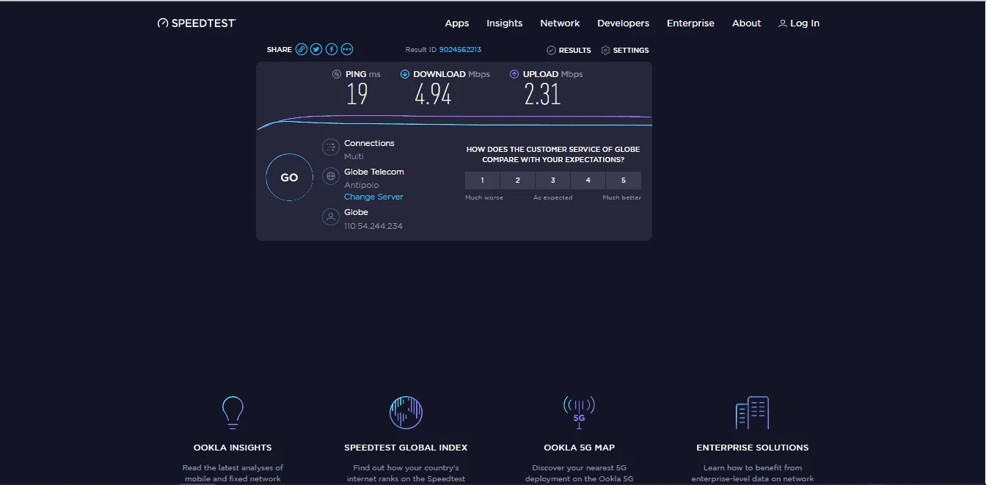986x485 pixels.
Task: Click the Results checkmark icon
Action: pyautogui.click(x=551, y=50)
